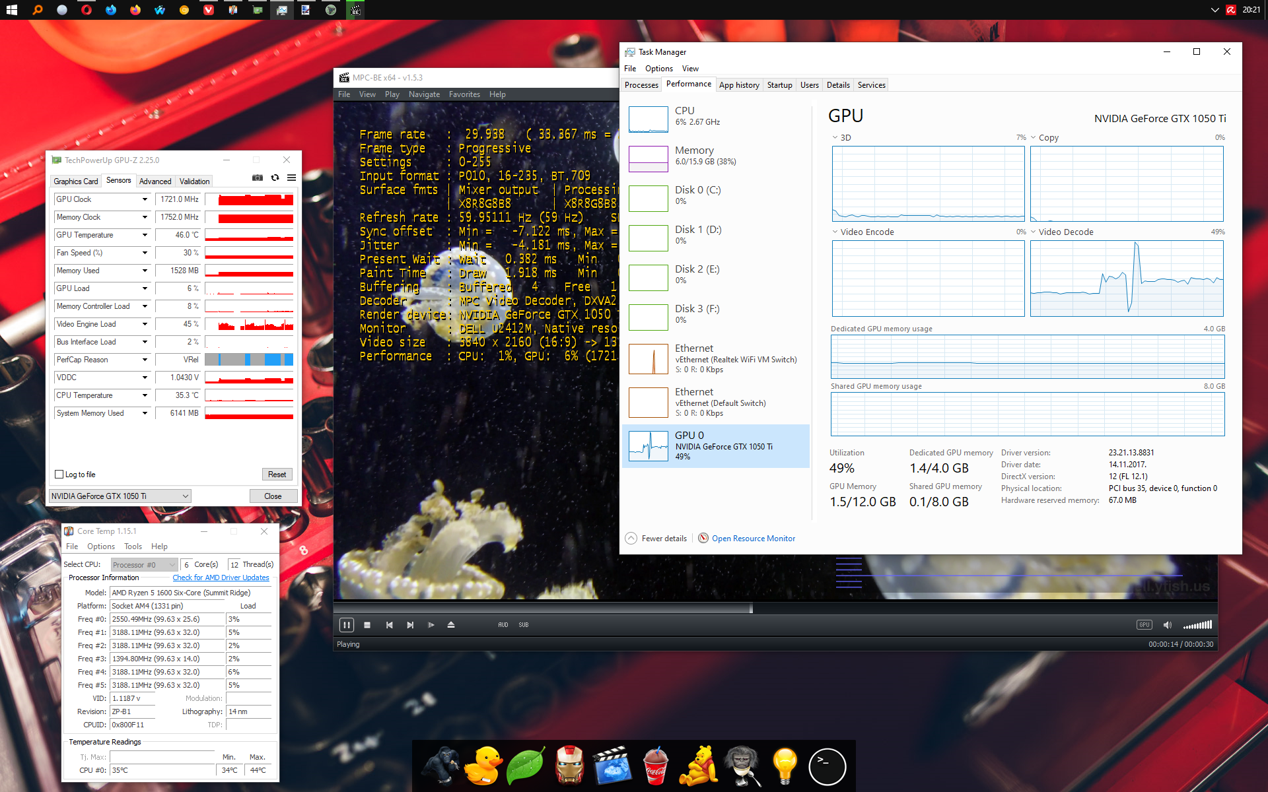Click the next track button in MPC-BE
The image size is (1268, 792).
(410, 625)
